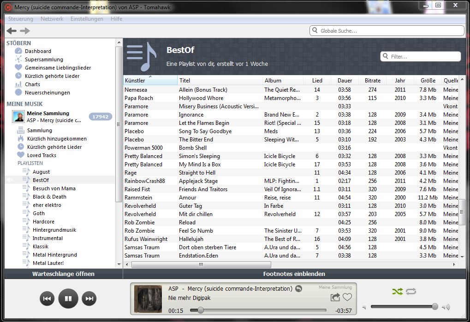Click the Globale Suche field
The height and width of the screenshot is (322, 470).
pyautogui.click(x=387, y=30)
